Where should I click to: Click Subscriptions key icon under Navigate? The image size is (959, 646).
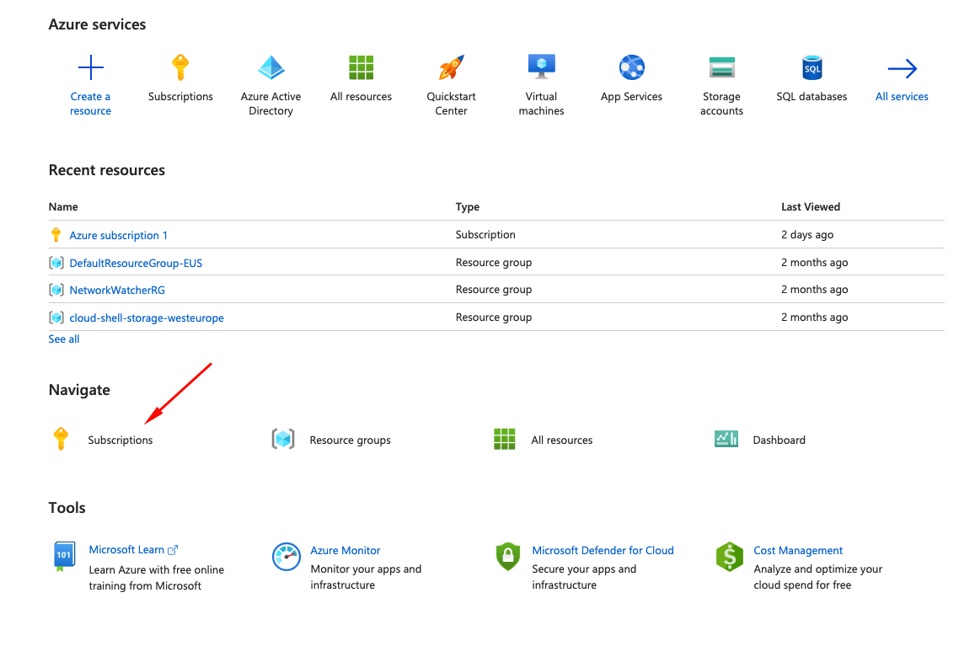[x=62, y=439]
